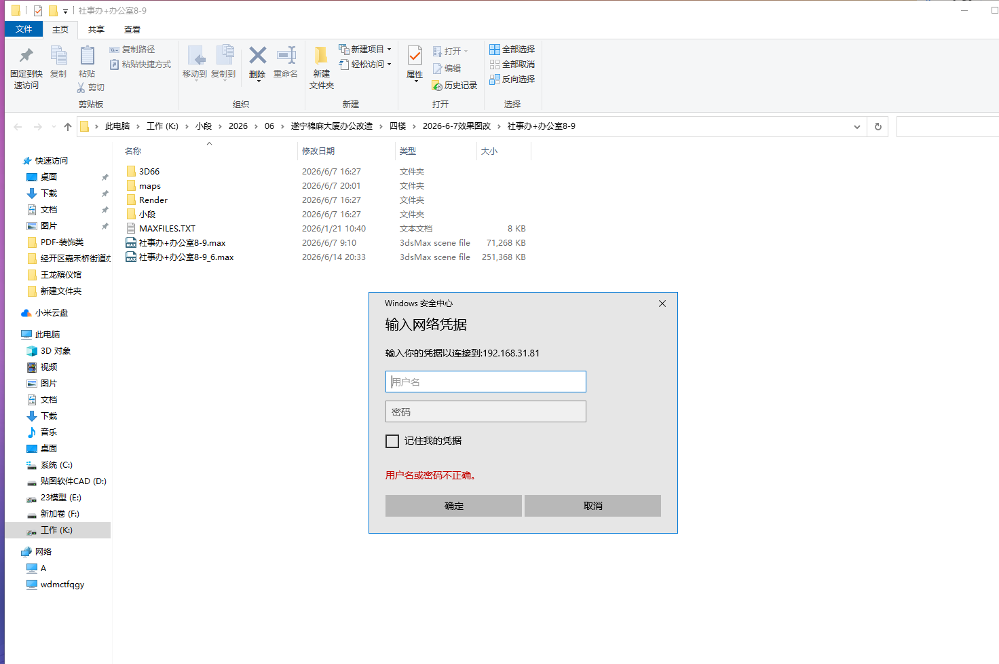Click the New folder icon
Screen dimensions: 999x664
click(322, 56)
